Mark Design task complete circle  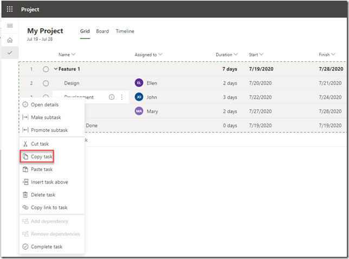coord(46,83)
